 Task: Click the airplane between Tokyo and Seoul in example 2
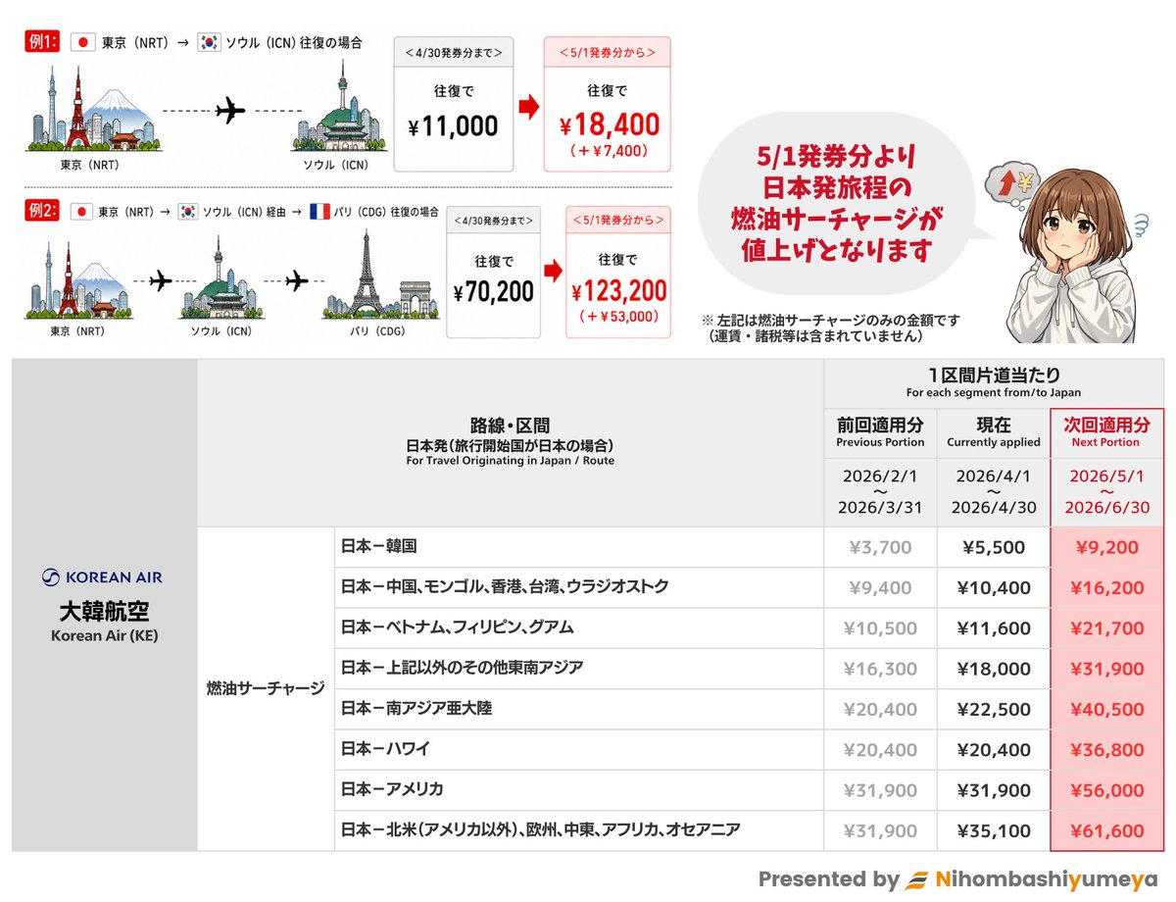click(x=161, y=281)
